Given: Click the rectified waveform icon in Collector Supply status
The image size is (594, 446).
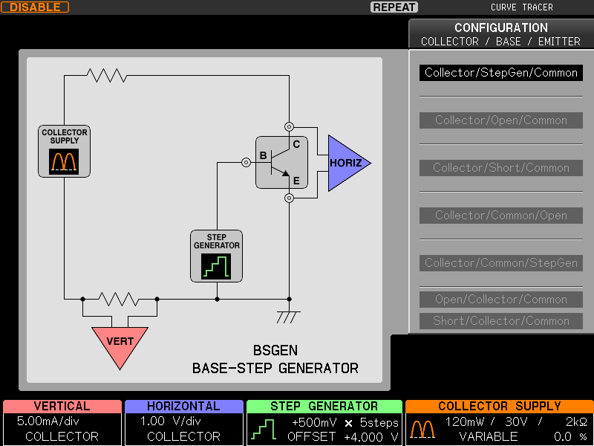Looking at the screenshot, I should (x=422, y=430).
